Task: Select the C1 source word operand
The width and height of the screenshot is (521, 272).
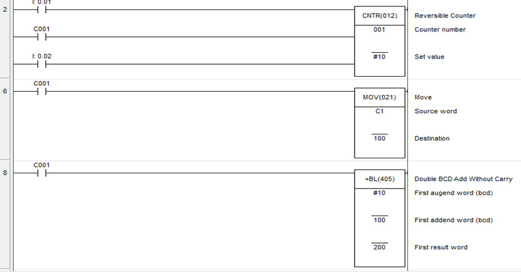Action: point(380,111)
